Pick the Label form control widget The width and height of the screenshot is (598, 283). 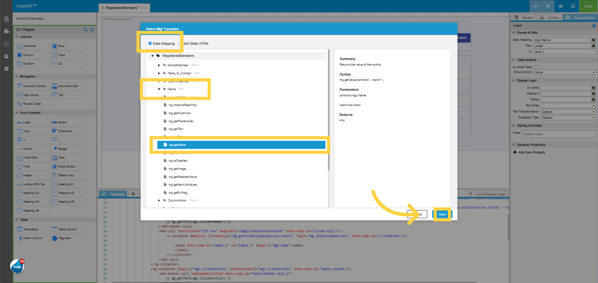pyautogui.click(x=33, y=123)
